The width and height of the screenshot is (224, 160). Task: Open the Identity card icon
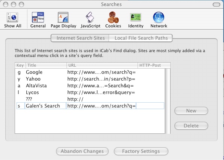(136, 17)
